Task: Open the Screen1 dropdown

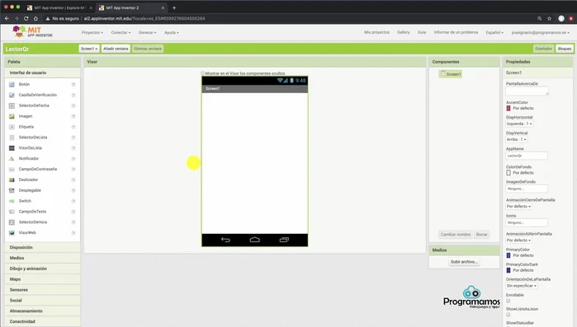Action: coord(89,49)
